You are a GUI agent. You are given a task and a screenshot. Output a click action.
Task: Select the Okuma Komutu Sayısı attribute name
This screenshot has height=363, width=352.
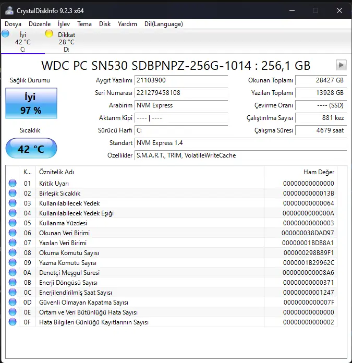(69, 253)
